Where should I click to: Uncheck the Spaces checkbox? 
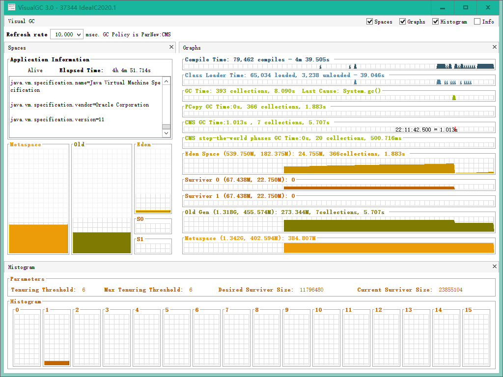369,22
